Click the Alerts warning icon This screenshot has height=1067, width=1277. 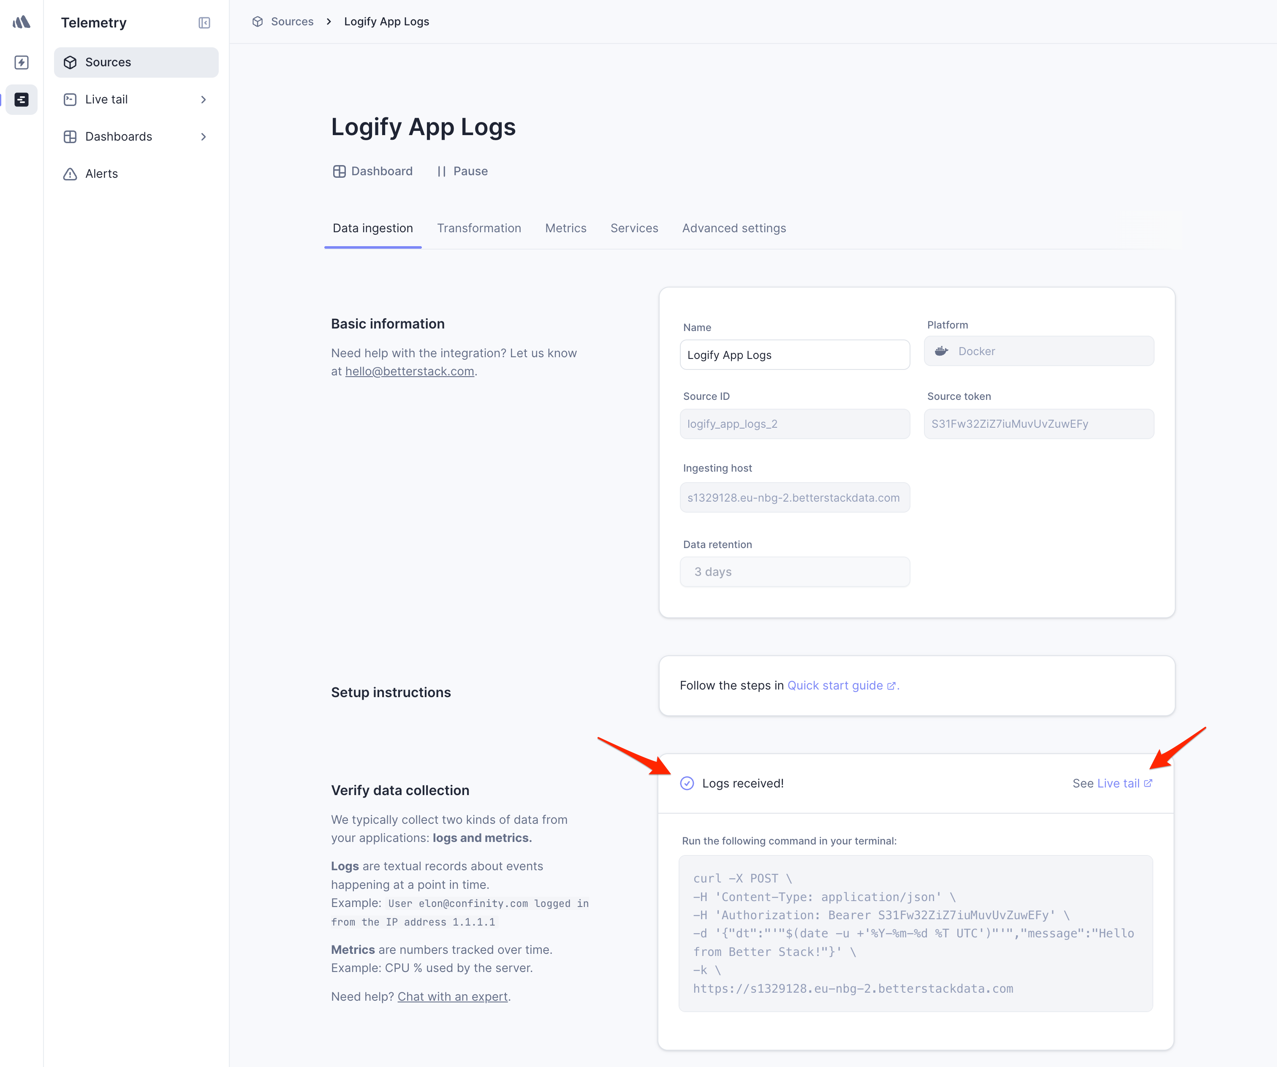pos(70,174)
